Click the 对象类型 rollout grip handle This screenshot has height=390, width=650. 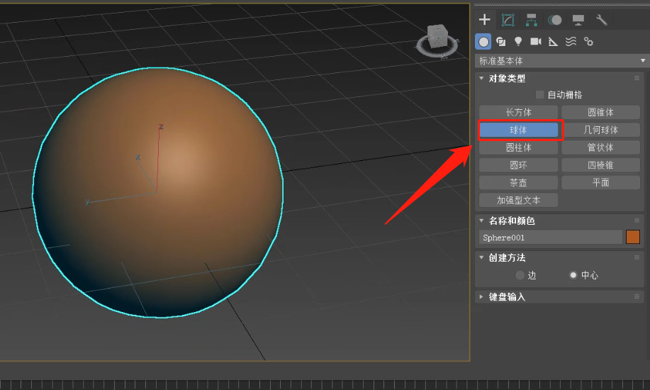(x=637, y=78)
